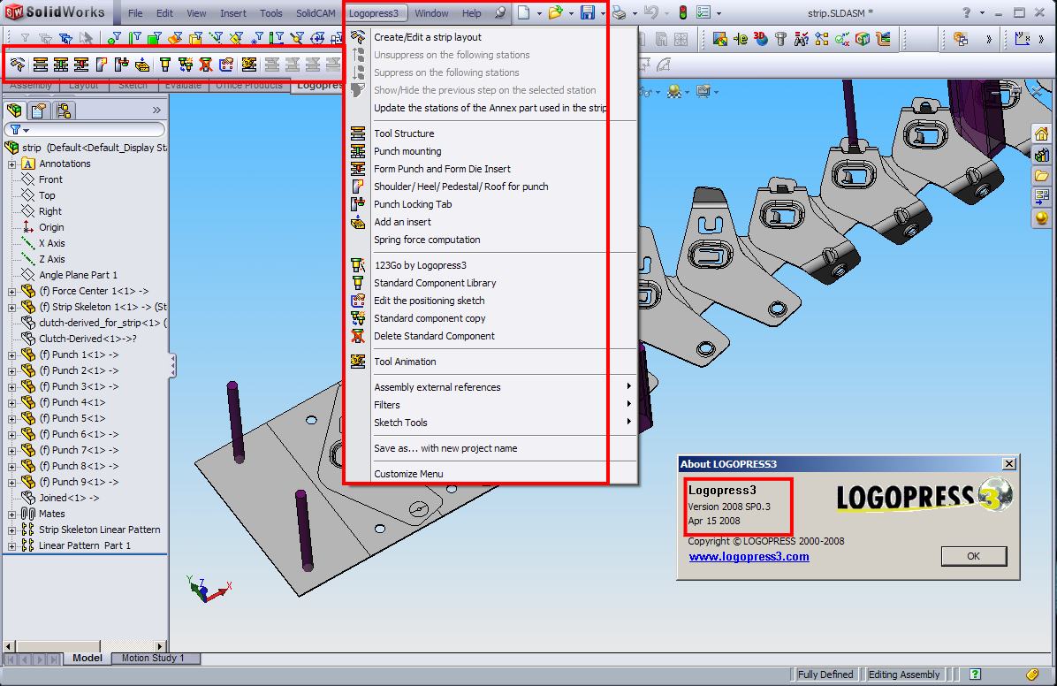Click the Form Punch and Die Insert toolbar icon
This screenshot has width=1057, height=686.
point(81,64)
